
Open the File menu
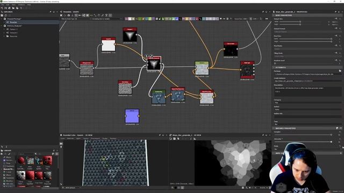point(2,5)
